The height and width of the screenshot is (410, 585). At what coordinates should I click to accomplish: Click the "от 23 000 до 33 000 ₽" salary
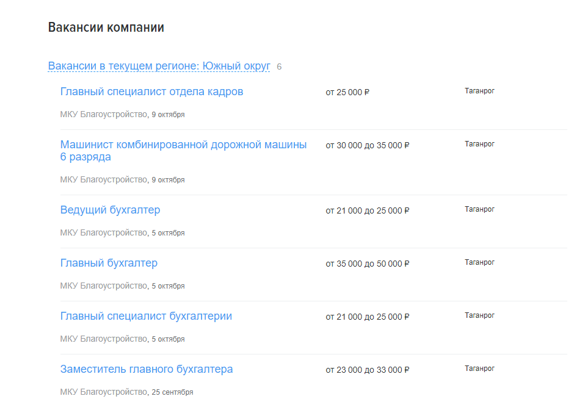[x=367, y=370]
